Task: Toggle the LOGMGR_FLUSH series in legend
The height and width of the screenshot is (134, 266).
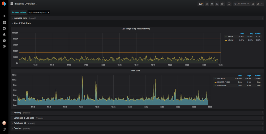Action: tap(224, 82)
